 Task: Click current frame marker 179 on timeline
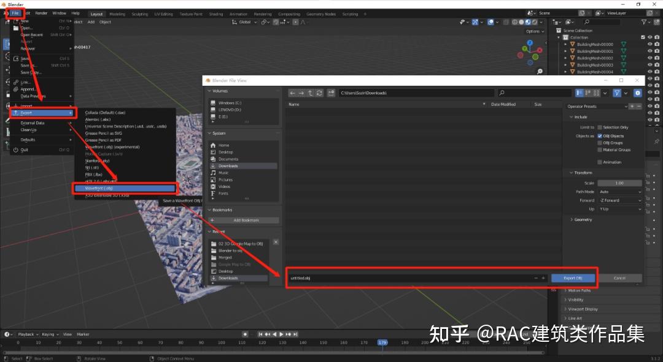(382, 342)
